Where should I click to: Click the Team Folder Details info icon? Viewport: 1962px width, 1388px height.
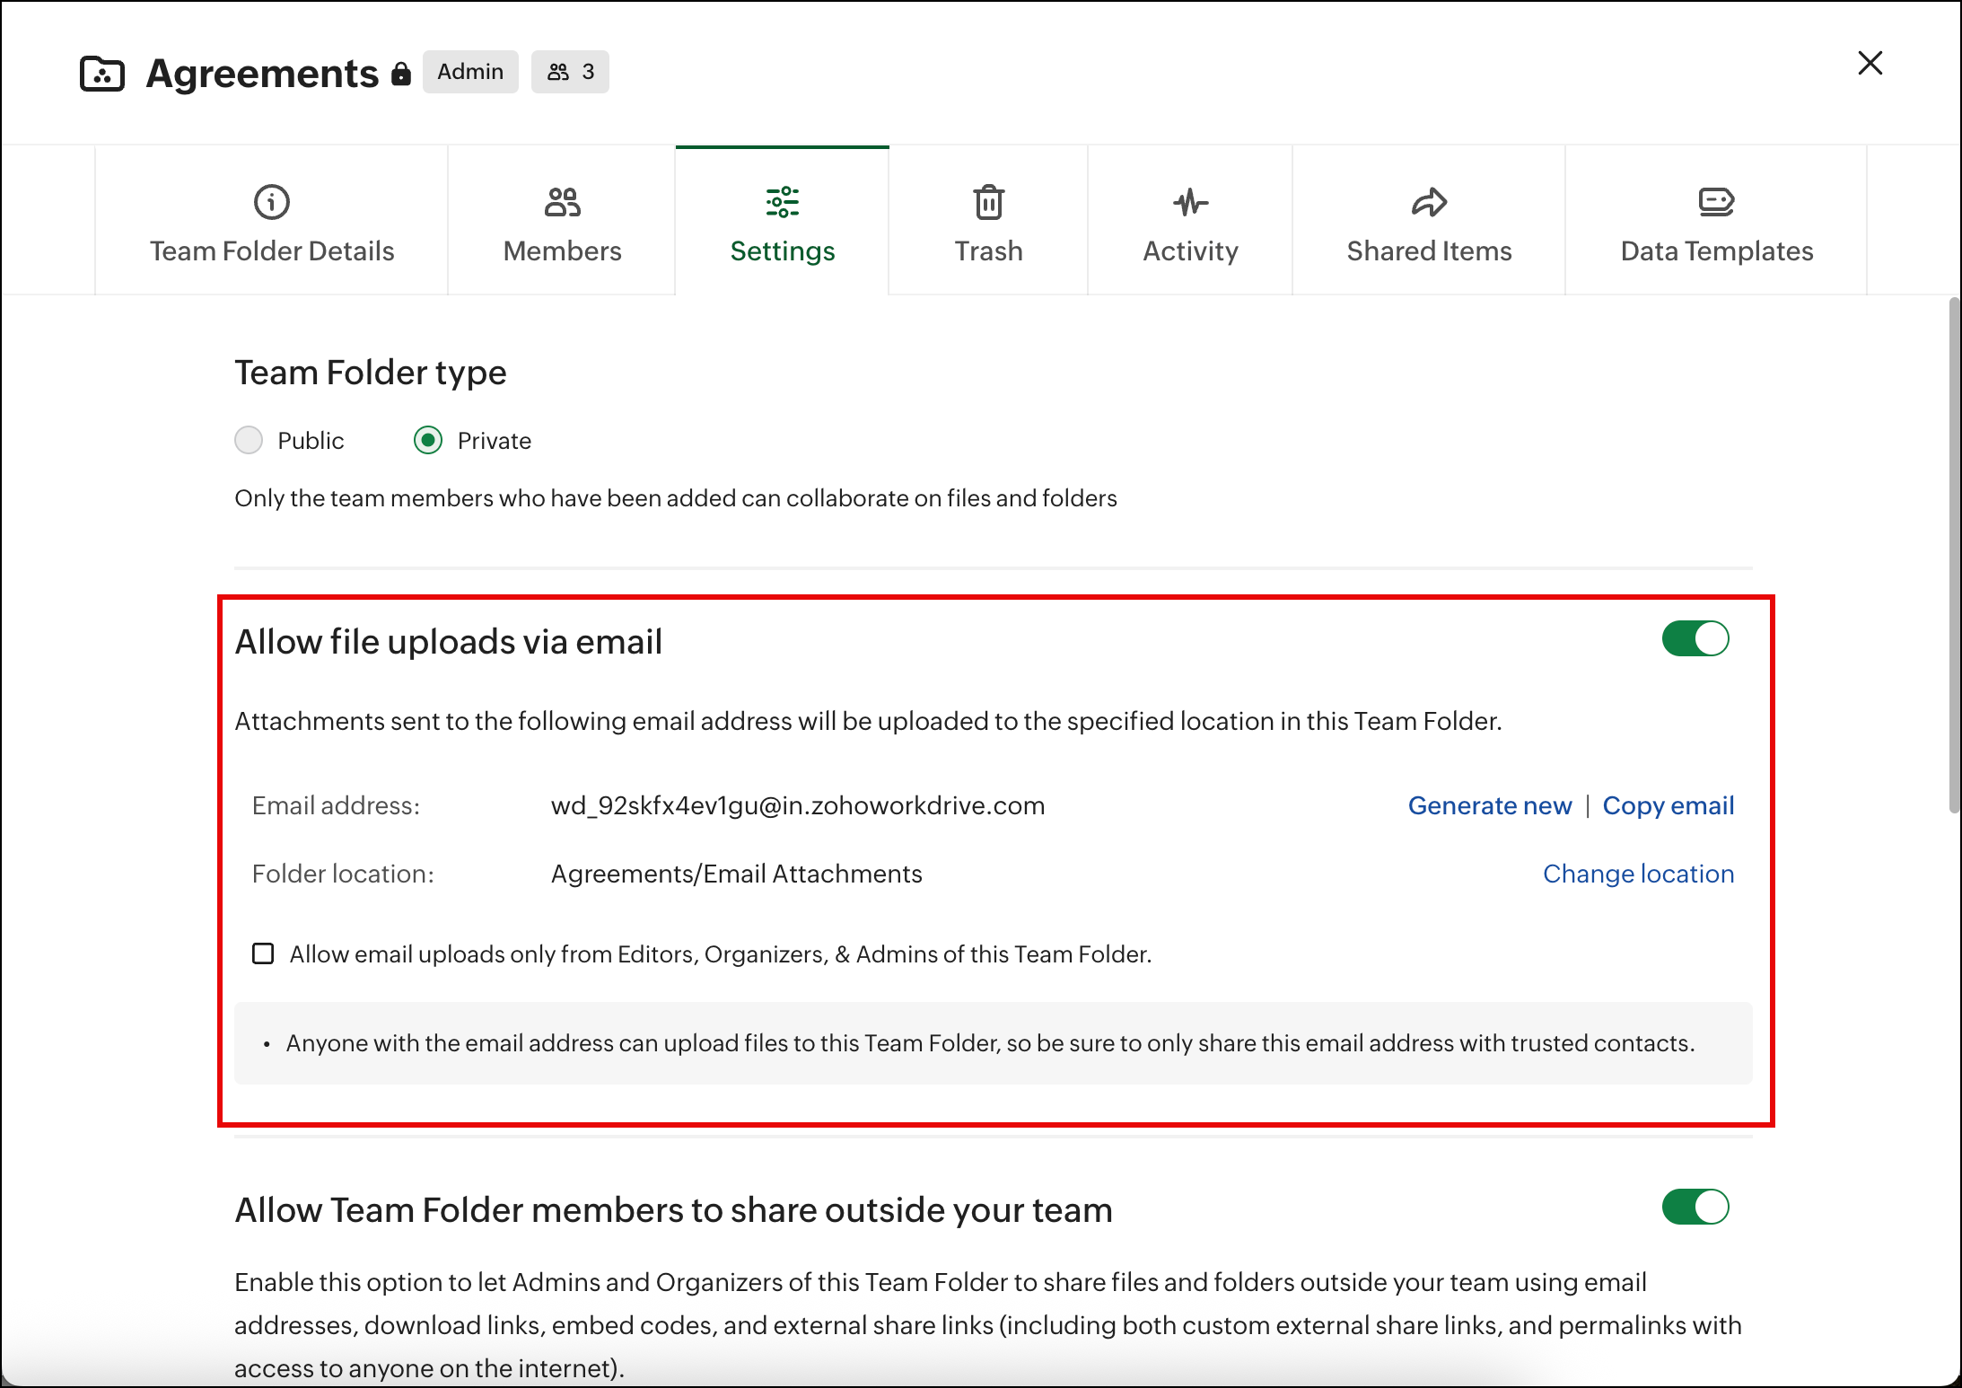point(271,202)
